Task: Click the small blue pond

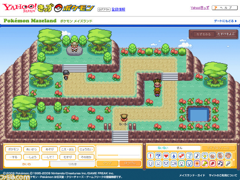Action: [198, 115]
